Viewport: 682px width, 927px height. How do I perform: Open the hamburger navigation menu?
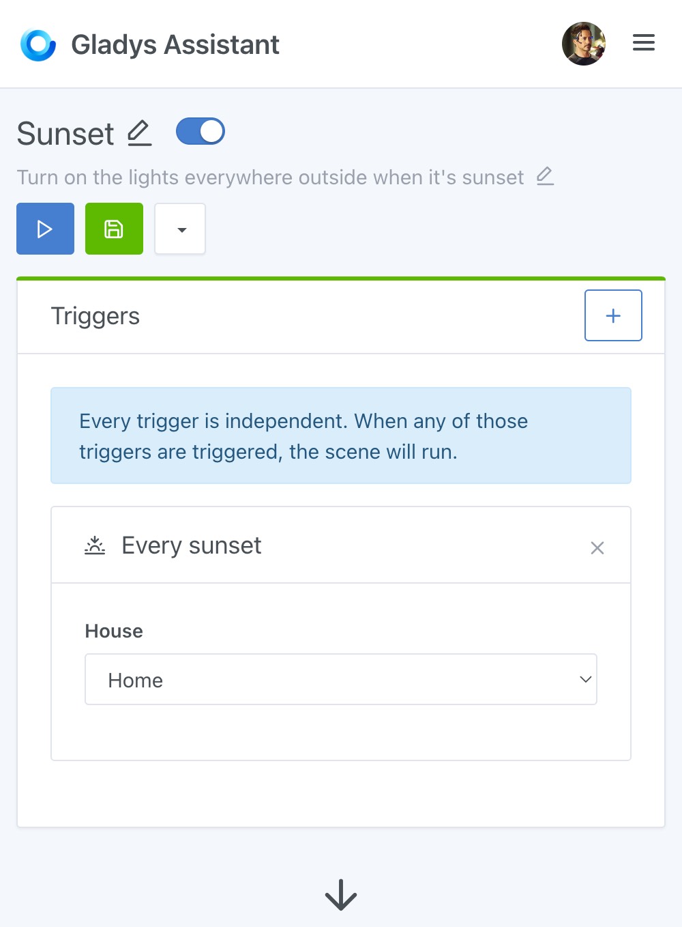pos(643,43)
